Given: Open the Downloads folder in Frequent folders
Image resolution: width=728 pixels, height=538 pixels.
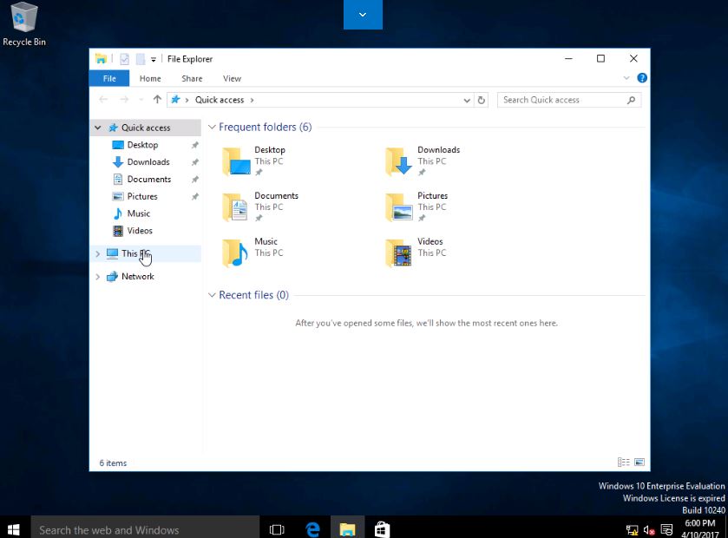Looking at the screenshot, I should [400, 161].
